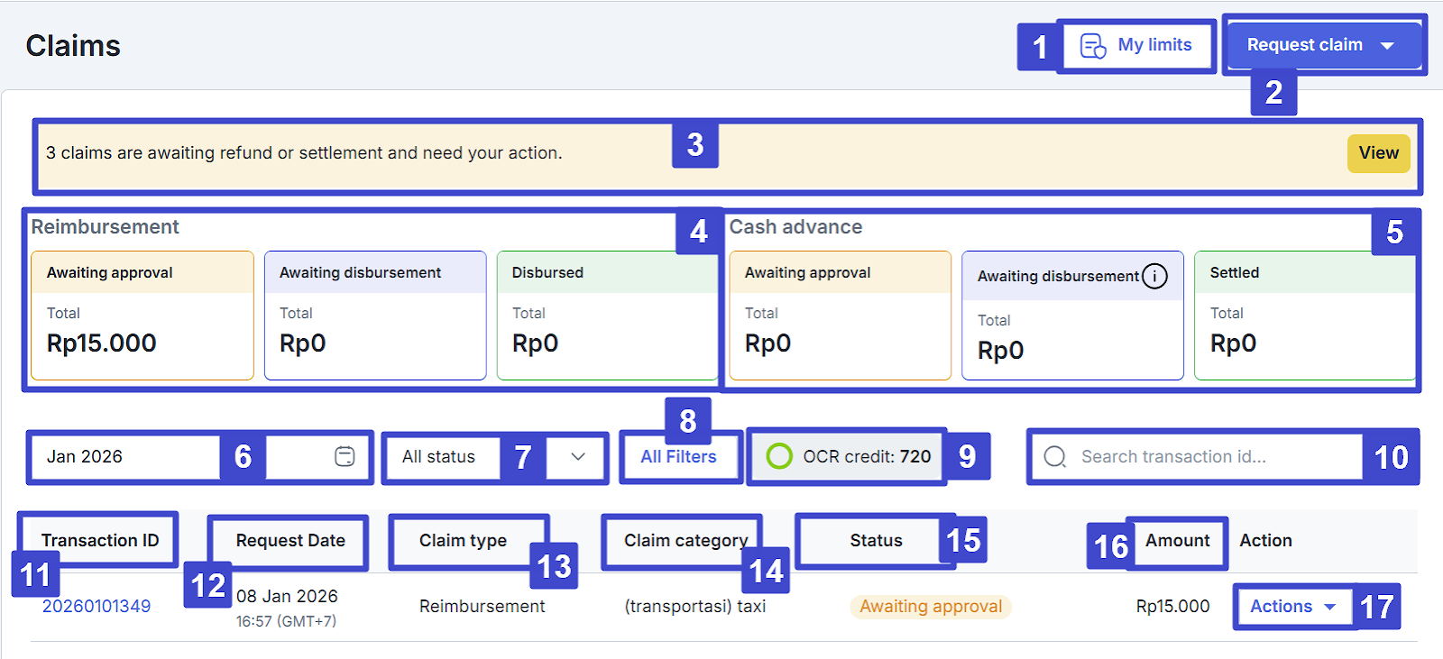Click View on the pending claims banner
The height and width of the screenshot is (659, 1443).
pyautogui.click(x=1378, y=153)
